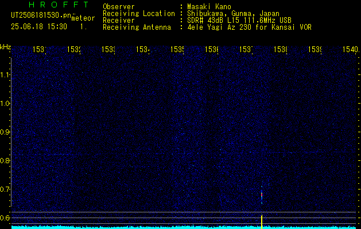Click the 0.9 kHz axis label

pos(5,132)
